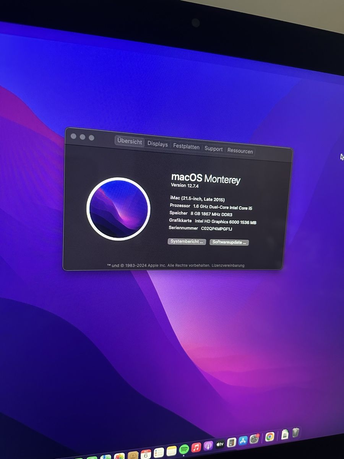The image size is (344, 459).
Task: Close the About This Mac window
Action: [73, 136]
